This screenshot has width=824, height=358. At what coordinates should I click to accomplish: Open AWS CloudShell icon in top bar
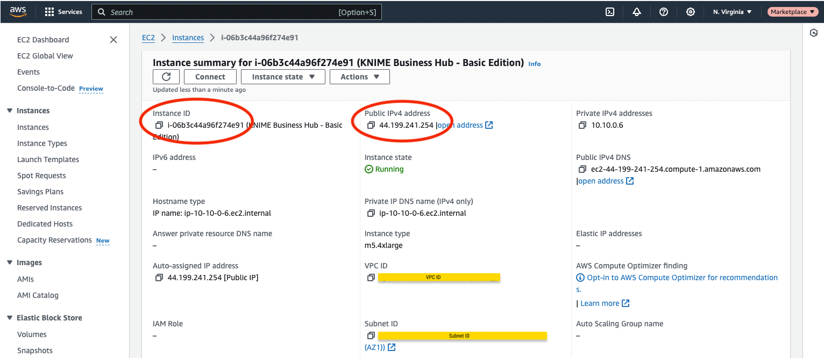[x=610, y=12]
